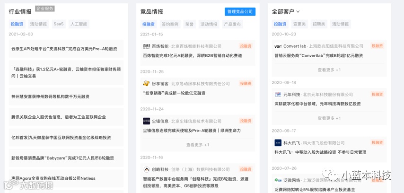Expand 查看更多 +1 under 元年科技
This screenshot has height=193, width=404.
pos(329,118)
